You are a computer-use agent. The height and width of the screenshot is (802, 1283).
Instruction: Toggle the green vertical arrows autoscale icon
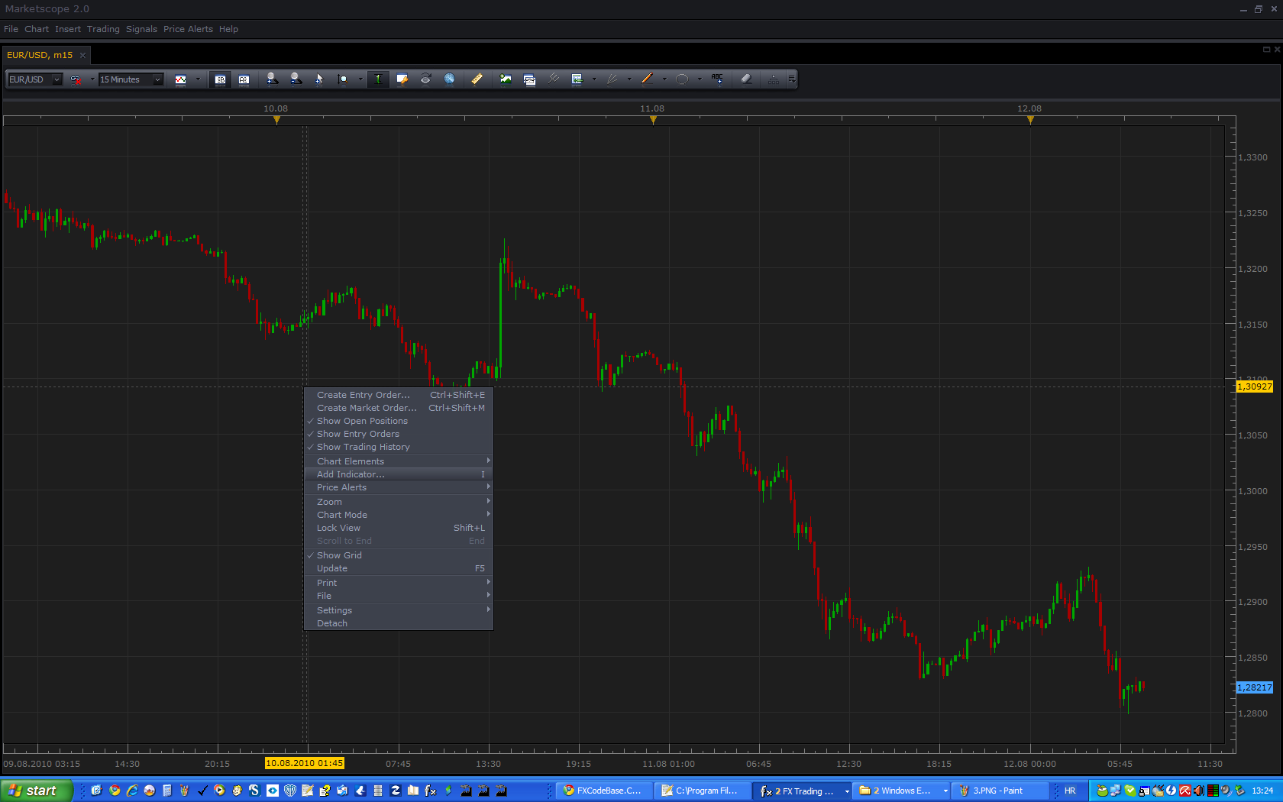point(378,79)
